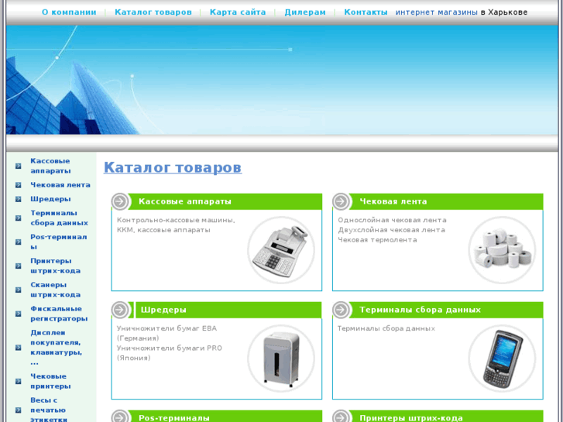This screenshot has width=563, height=422.
Task: Go to Карта сайта page
Action: tap(238, 12)
